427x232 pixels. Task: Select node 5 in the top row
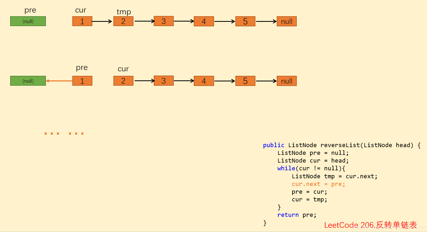tap(245, 21)
